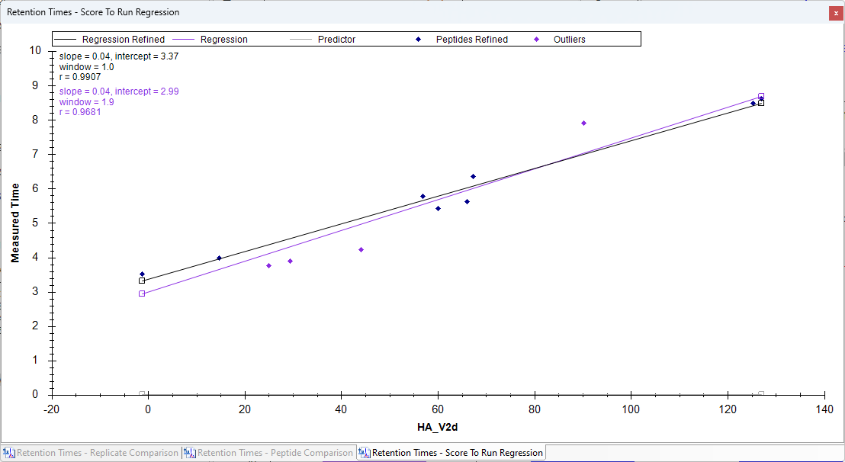845x462 pixels.
Task: Click the Outliers diamond in the legend
Action: coord(536,39)
